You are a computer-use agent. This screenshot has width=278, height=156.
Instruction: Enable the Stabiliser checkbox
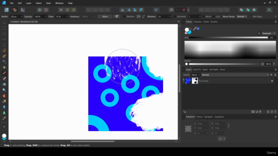(x=124, y=16)
